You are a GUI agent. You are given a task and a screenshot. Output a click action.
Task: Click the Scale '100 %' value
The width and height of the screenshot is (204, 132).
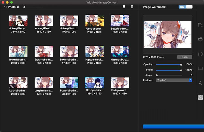coord(189,70)
